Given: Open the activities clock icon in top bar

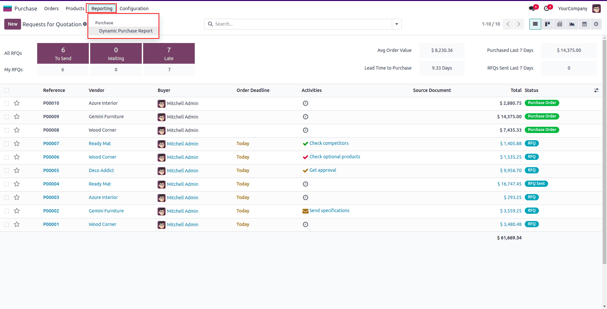Looking at the screenshot, I should [x=547, y=9].
